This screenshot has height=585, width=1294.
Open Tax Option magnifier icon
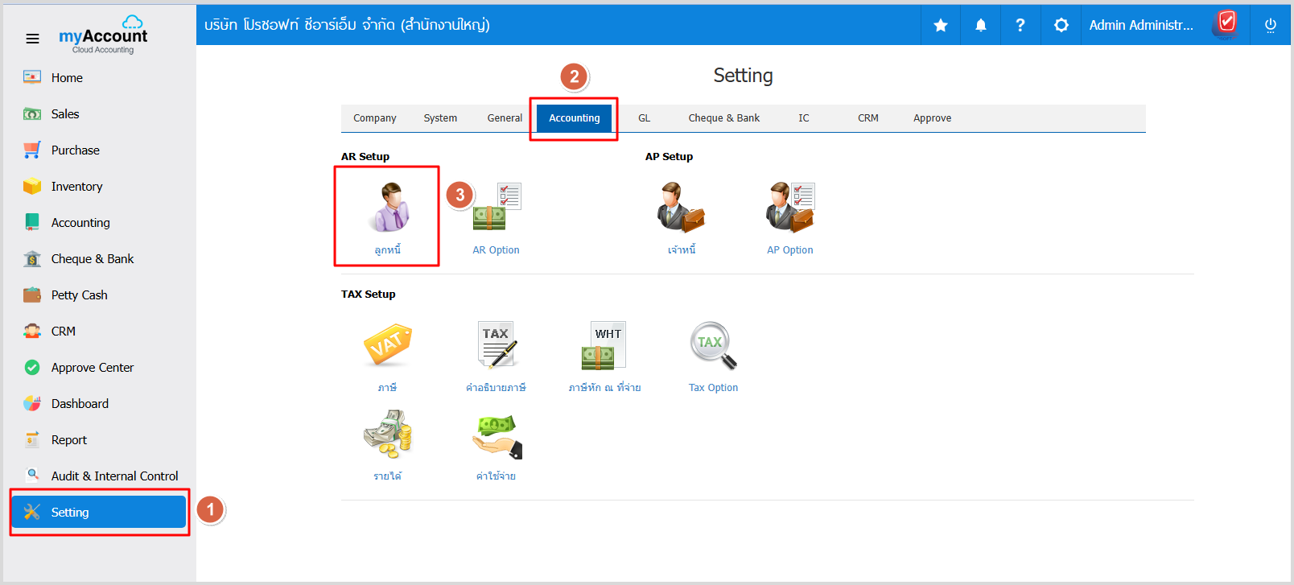tap(713, 346)
